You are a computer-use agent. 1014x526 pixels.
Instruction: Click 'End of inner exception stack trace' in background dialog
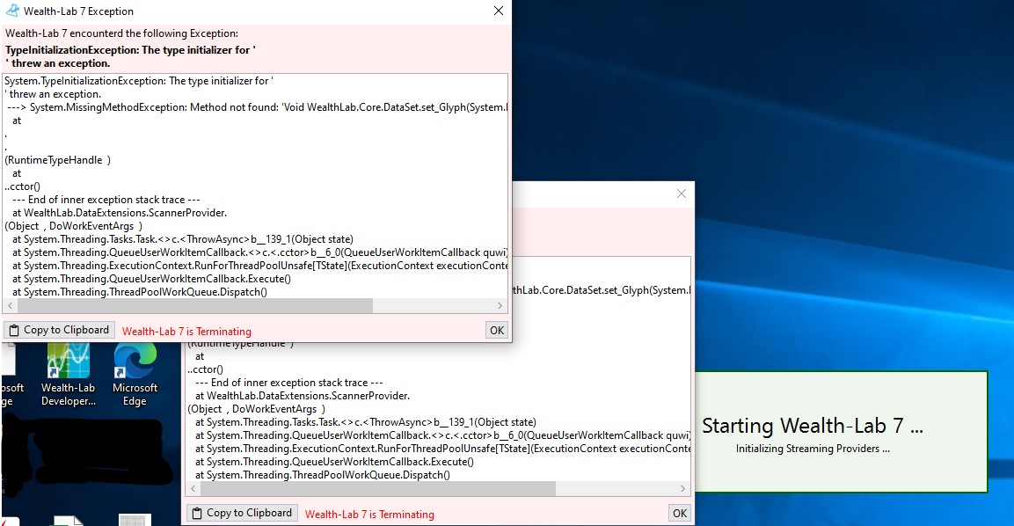(289, 383)
